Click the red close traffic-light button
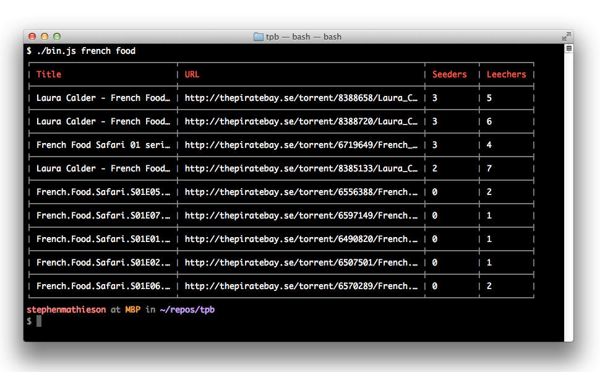This screenshot has height=372, width=600. click(32, 37)
